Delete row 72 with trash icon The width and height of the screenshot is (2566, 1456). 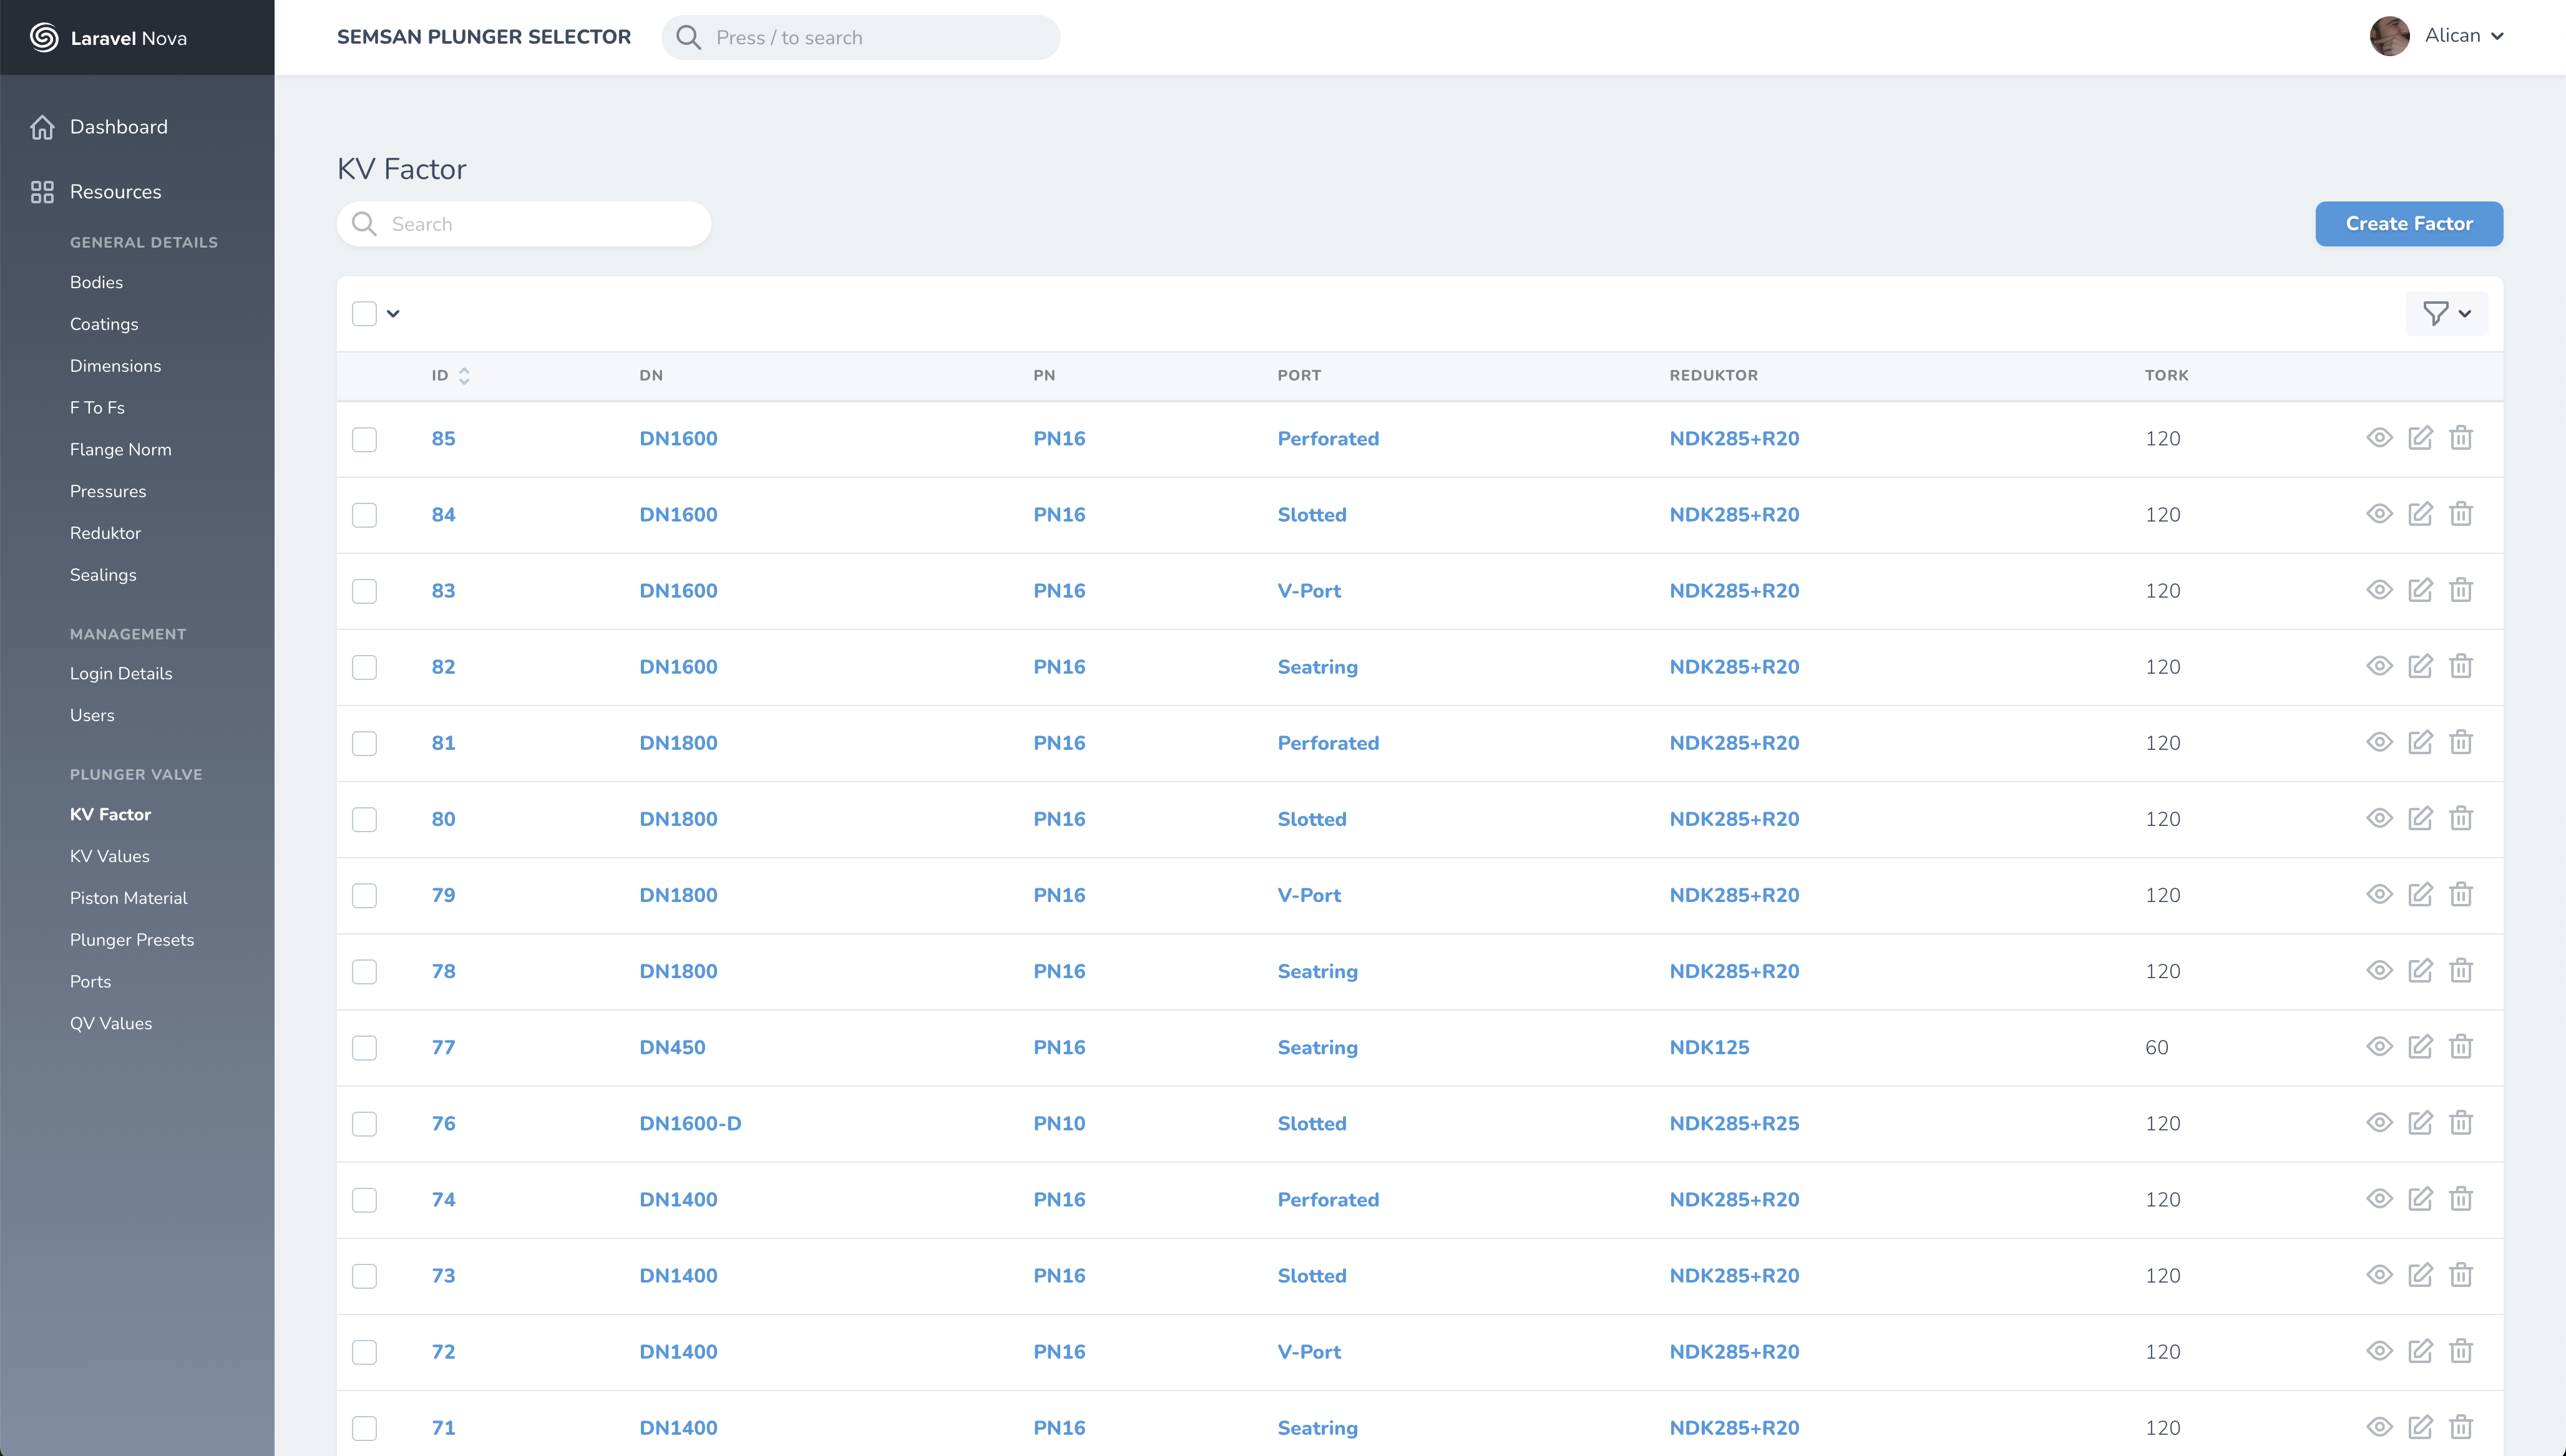pyautogui.click(x=2461, y=1350)
